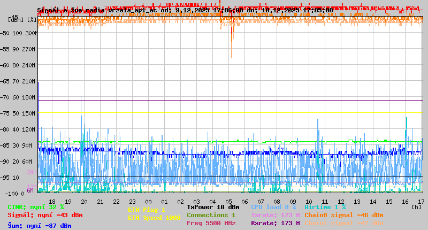Image resolution: width=428 pixels, height=230 pixels.
Task: Click the 'Chain0 signal -46 dBm' legend label
Action: [344, 215]
